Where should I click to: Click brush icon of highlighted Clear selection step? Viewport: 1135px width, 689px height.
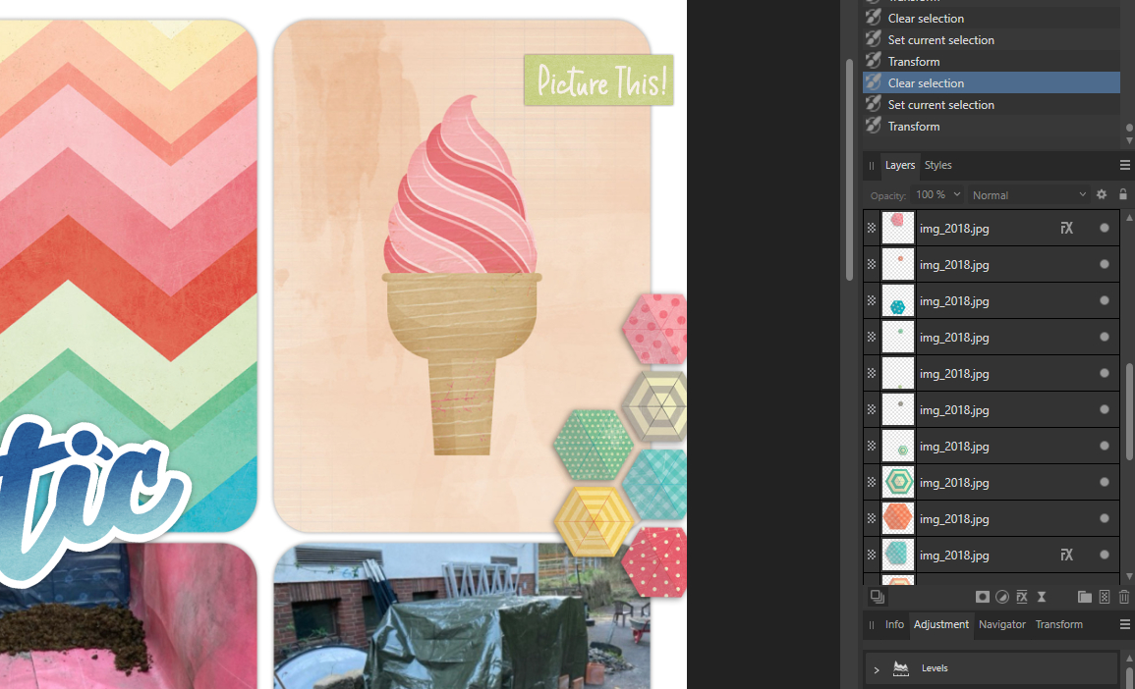pos(874,82)
